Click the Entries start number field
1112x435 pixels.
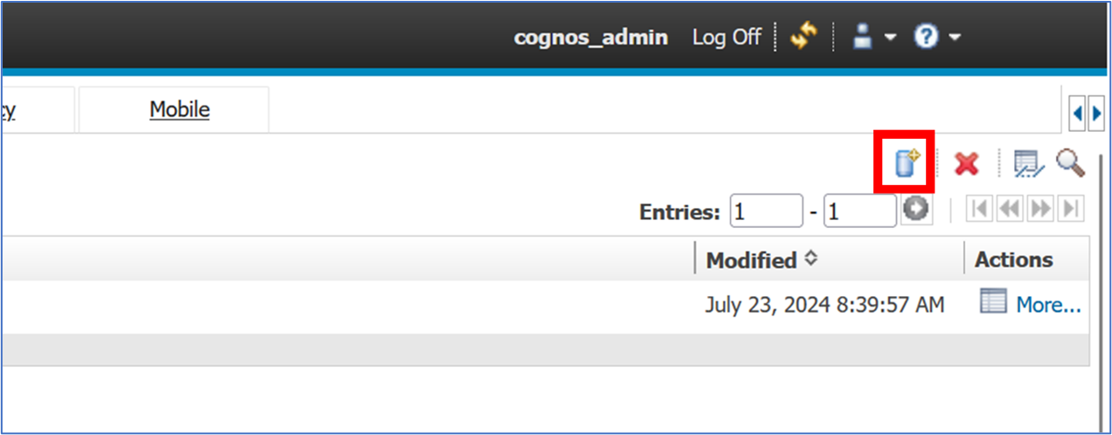pyautogui.click(x=766, y=211)
